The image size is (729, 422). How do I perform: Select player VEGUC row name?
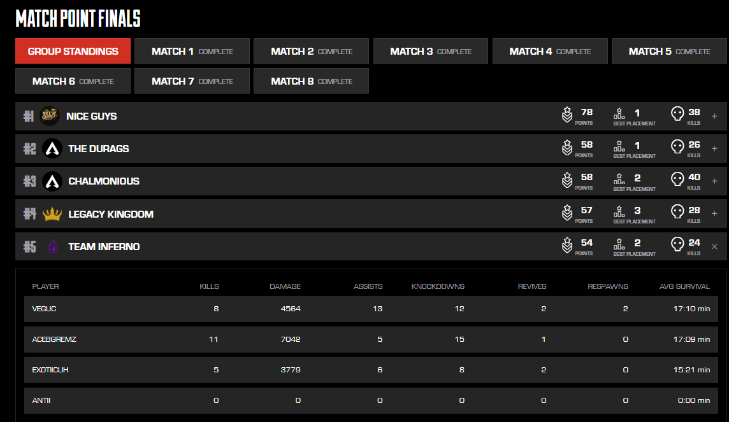[44, 309]
